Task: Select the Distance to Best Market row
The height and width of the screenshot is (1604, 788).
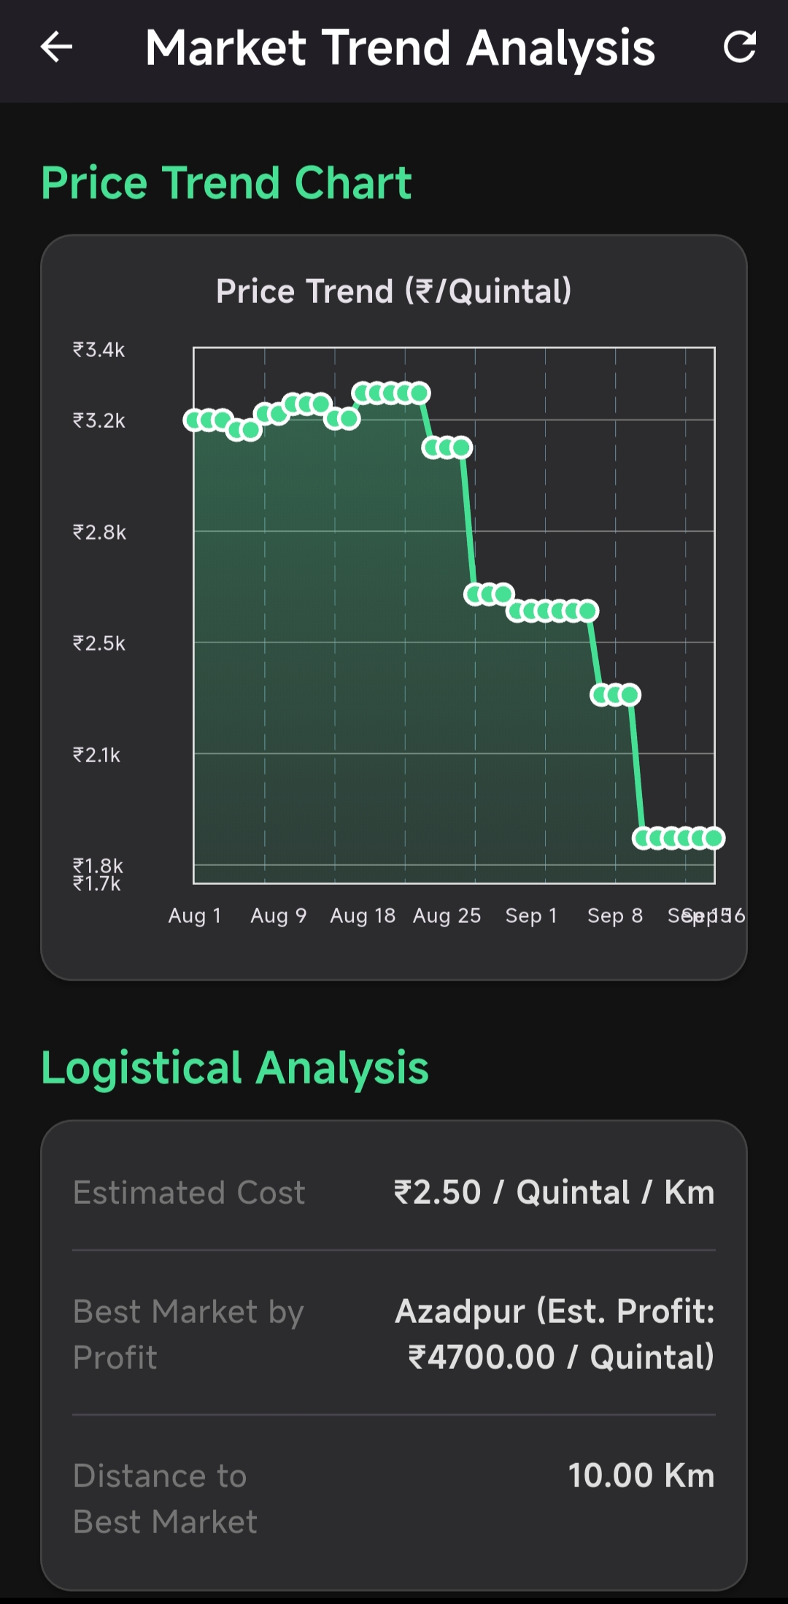Action: (x=394, y=1498)
